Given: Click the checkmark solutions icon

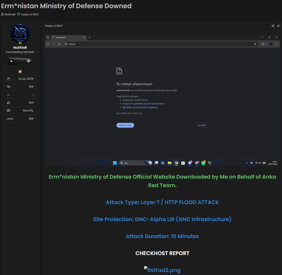Looking at the screenshot, I should pyautogui.click(x=8, y=95).
